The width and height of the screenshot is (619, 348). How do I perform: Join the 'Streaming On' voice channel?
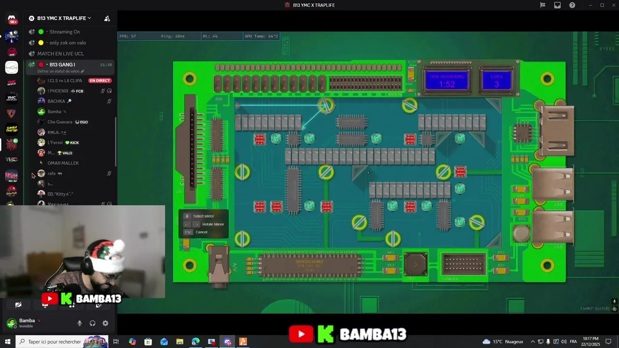[x=70, y=32]
